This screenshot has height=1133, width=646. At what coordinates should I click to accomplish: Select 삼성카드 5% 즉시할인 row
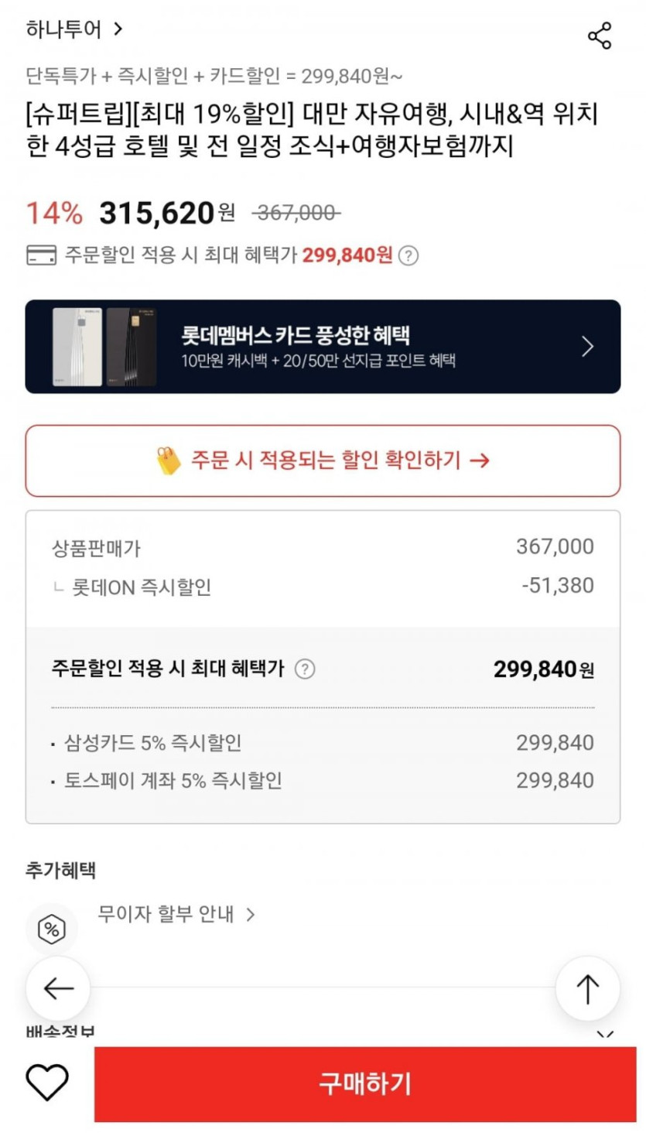pos(323,743)
